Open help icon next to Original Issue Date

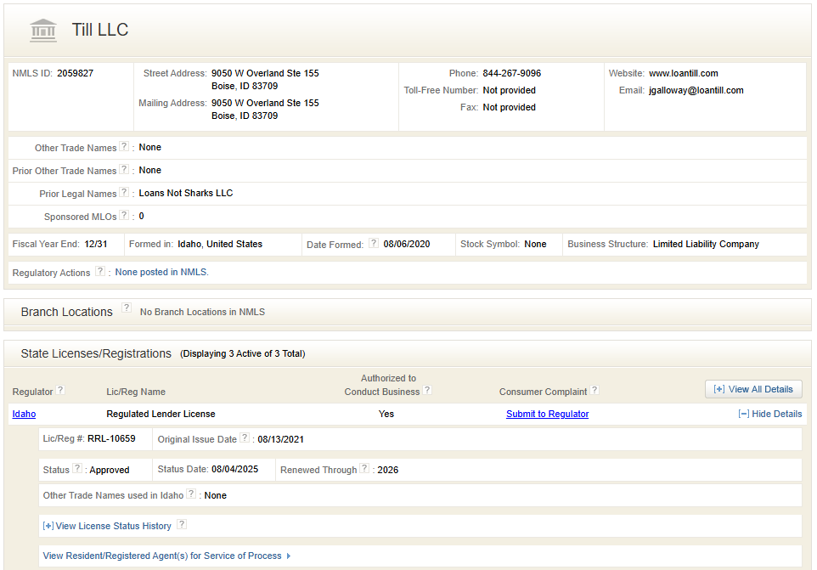[x=245, y=438]
